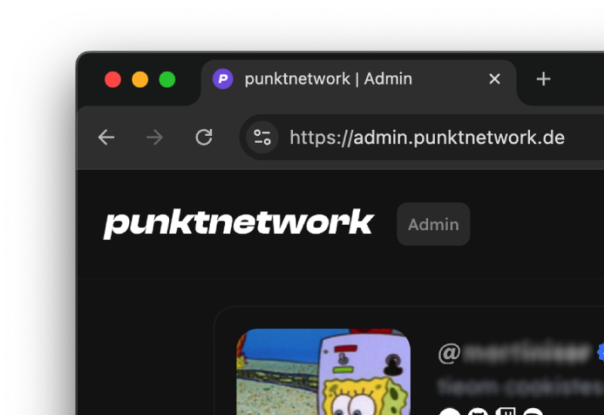Click the blurred @ username text

coord(514,352)
